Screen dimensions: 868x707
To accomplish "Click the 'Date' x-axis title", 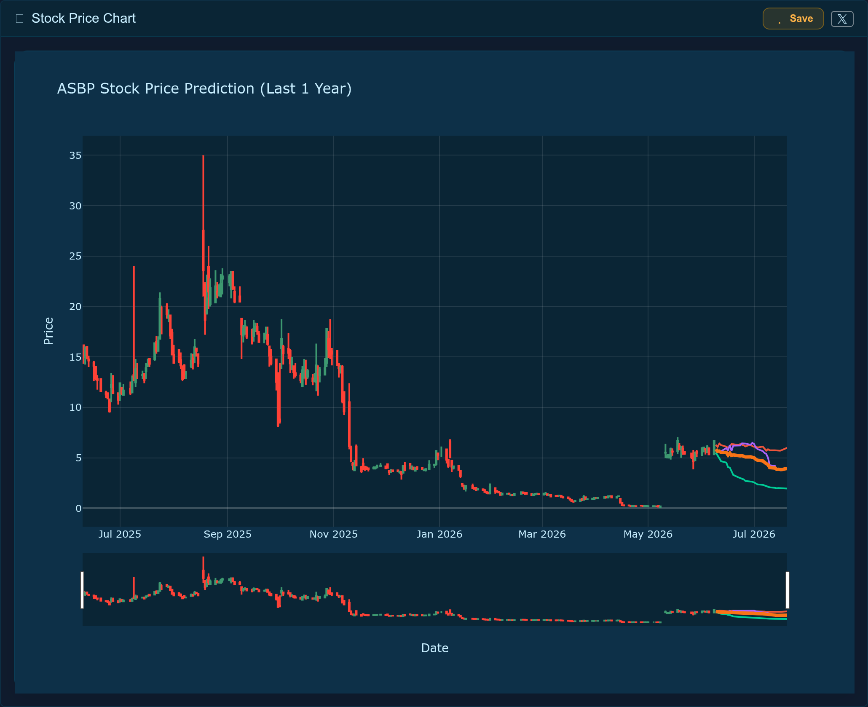I will (x=435, y=648).
